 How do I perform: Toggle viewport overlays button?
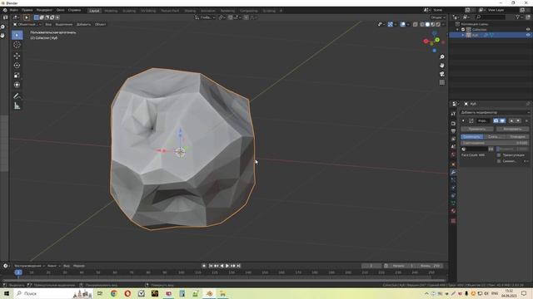click(403, 24)
